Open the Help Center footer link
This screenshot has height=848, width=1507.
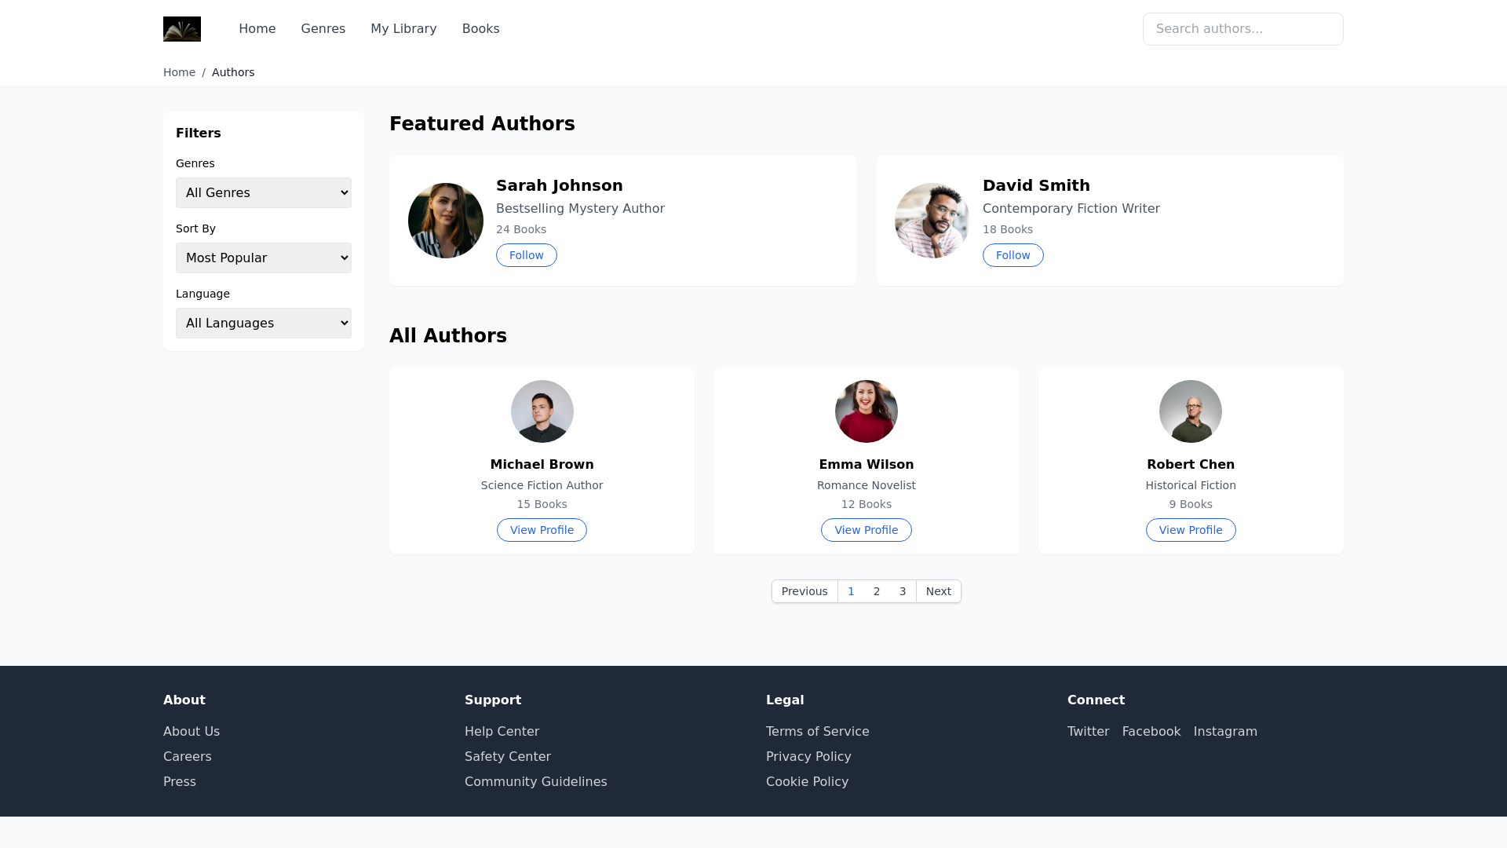[x=502, y=731]
